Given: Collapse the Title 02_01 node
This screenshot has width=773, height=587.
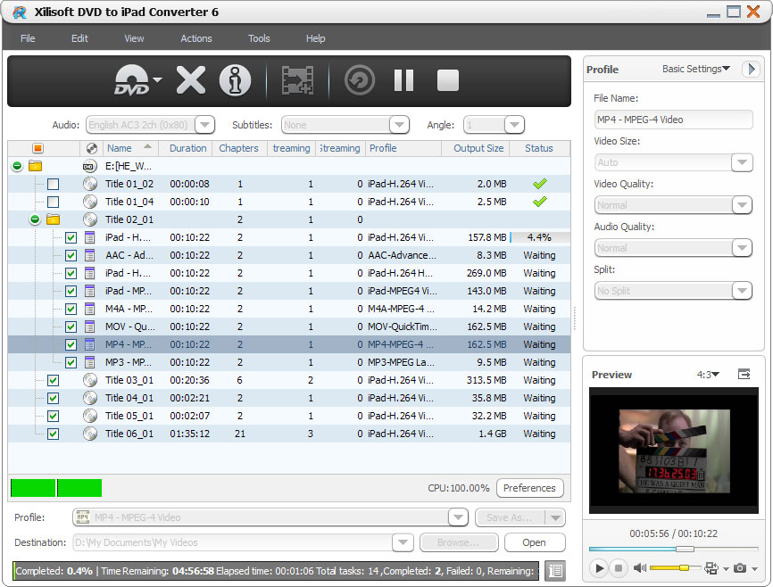Looking at the screenshot, I should point(35,219).
